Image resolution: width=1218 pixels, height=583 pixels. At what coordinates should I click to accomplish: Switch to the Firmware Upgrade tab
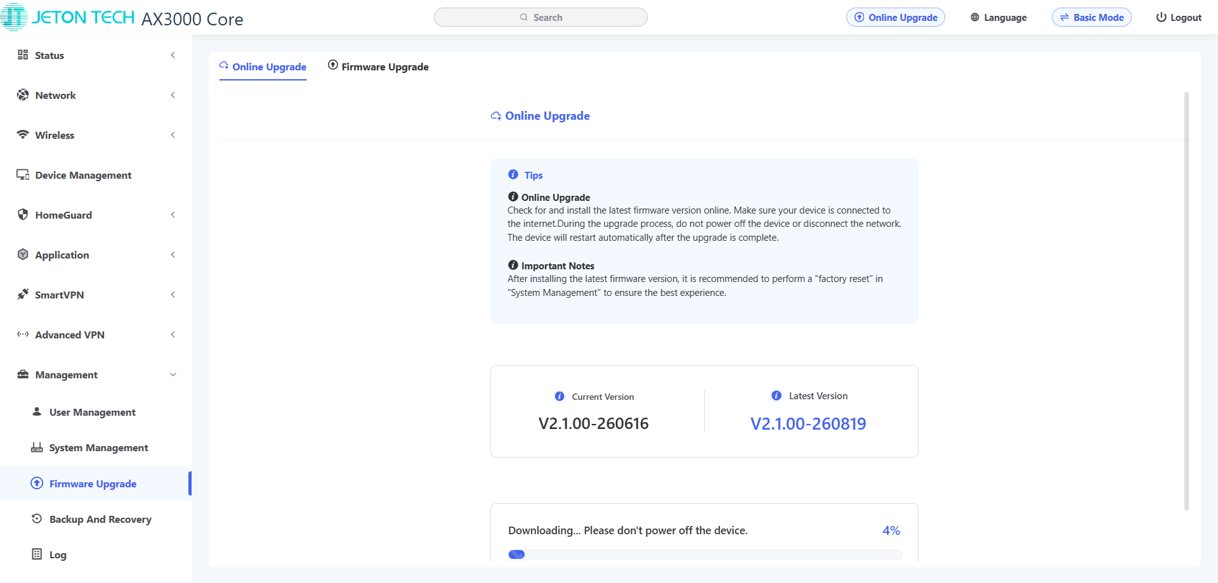(x=378, y=67)
